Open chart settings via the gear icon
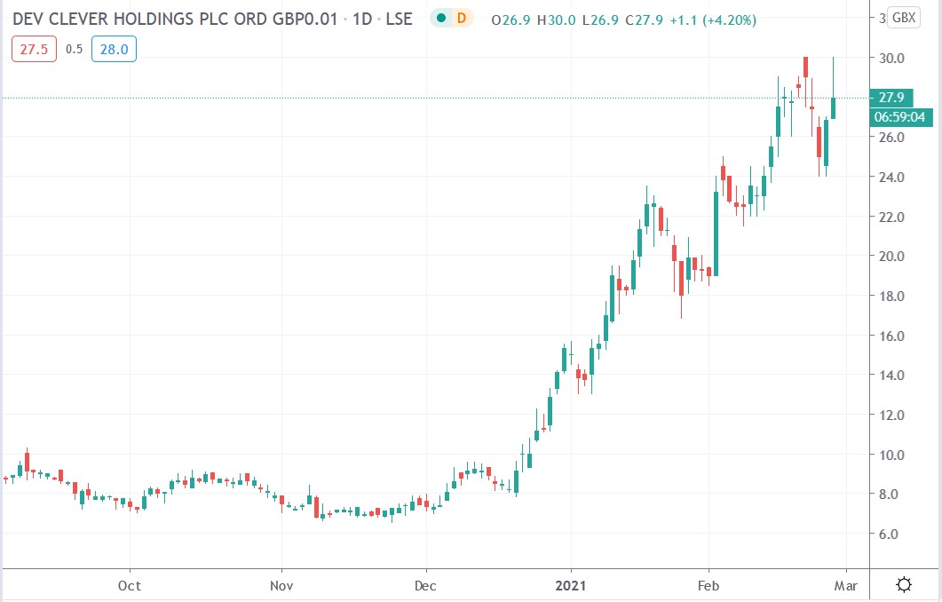 coord(903,585)
